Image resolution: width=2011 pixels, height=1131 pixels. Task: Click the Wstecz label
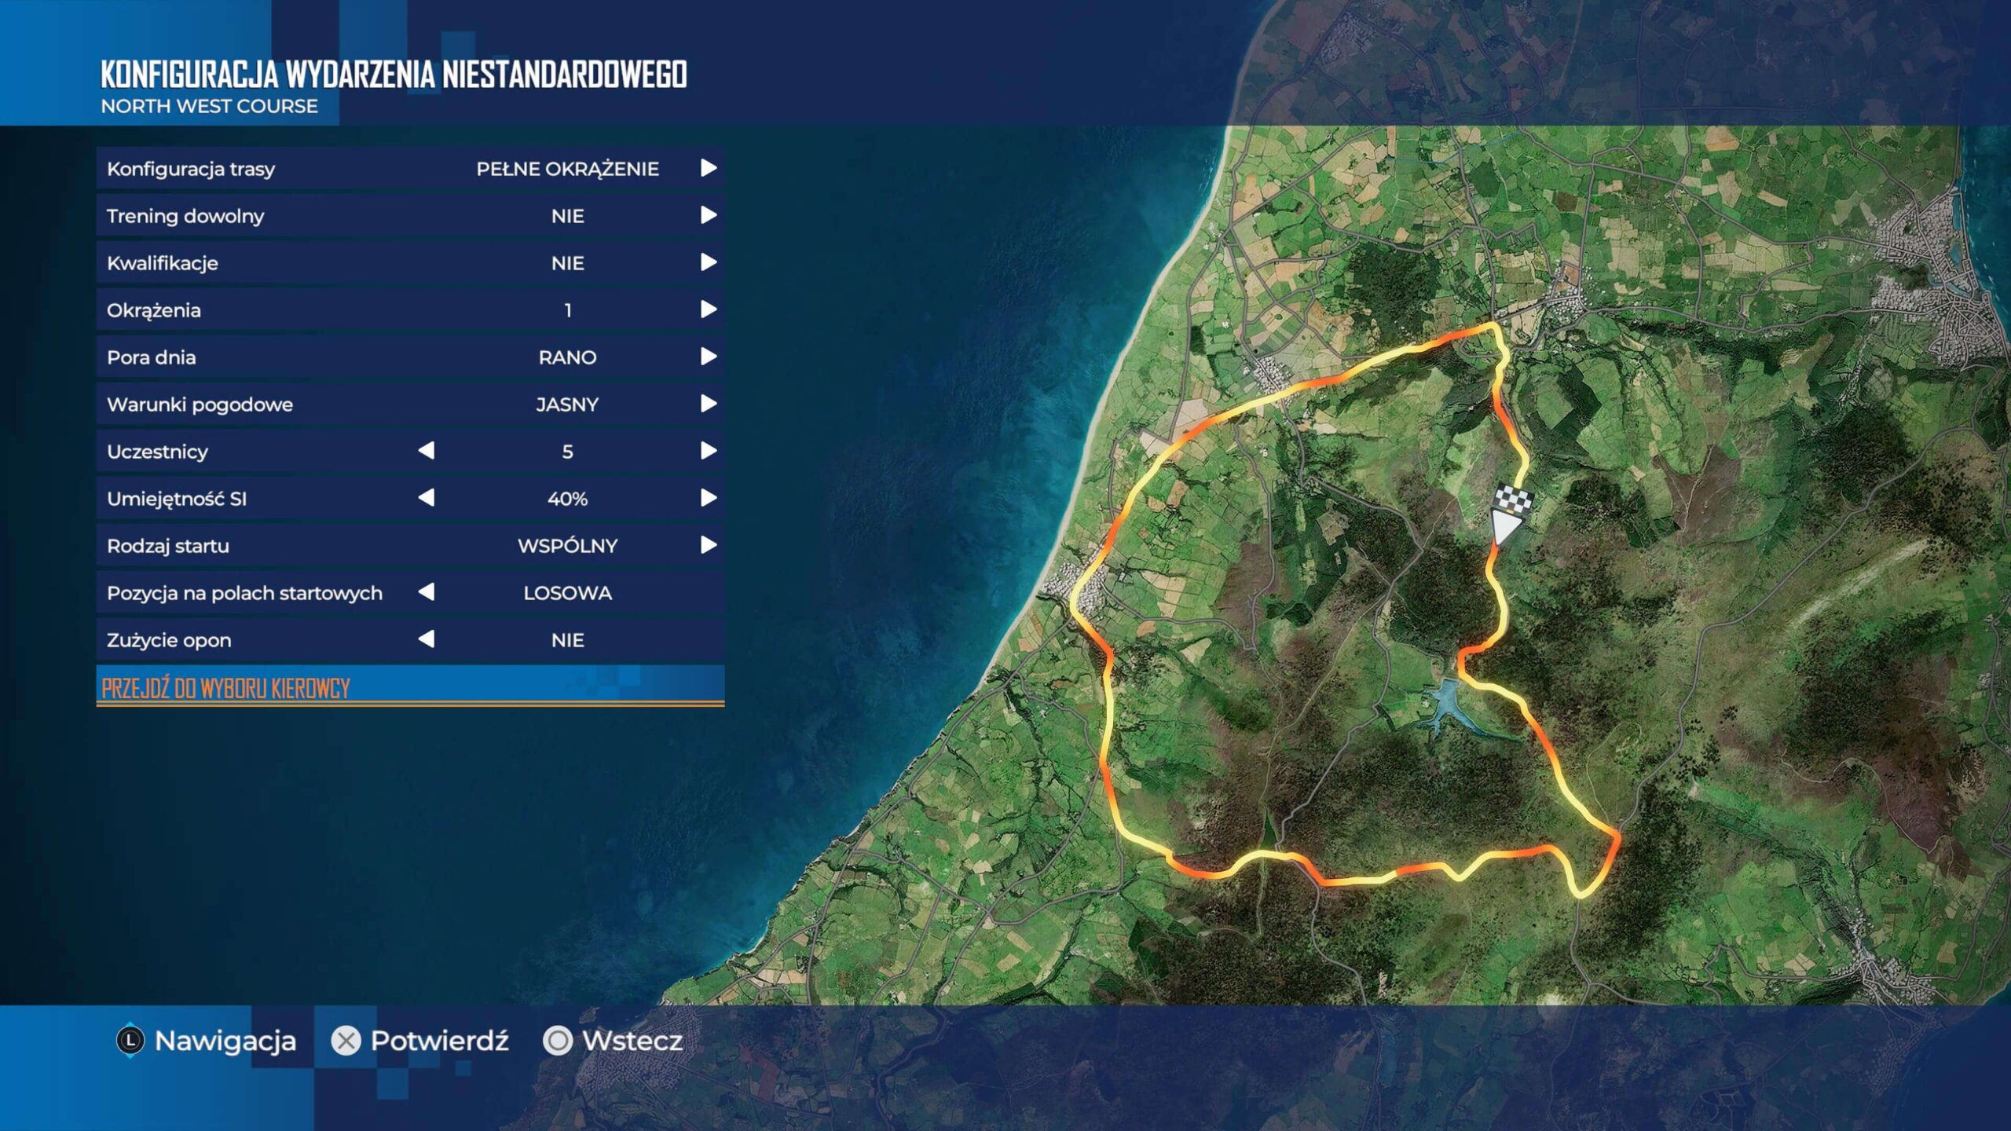pos(632,1041)
